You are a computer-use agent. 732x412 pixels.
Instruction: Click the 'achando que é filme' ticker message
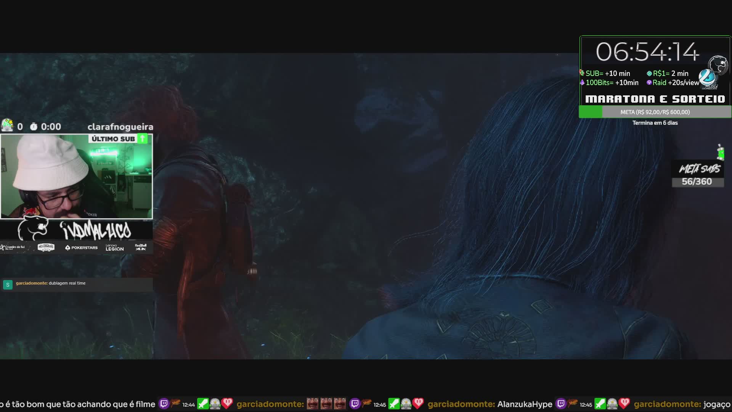coord(77,404)
